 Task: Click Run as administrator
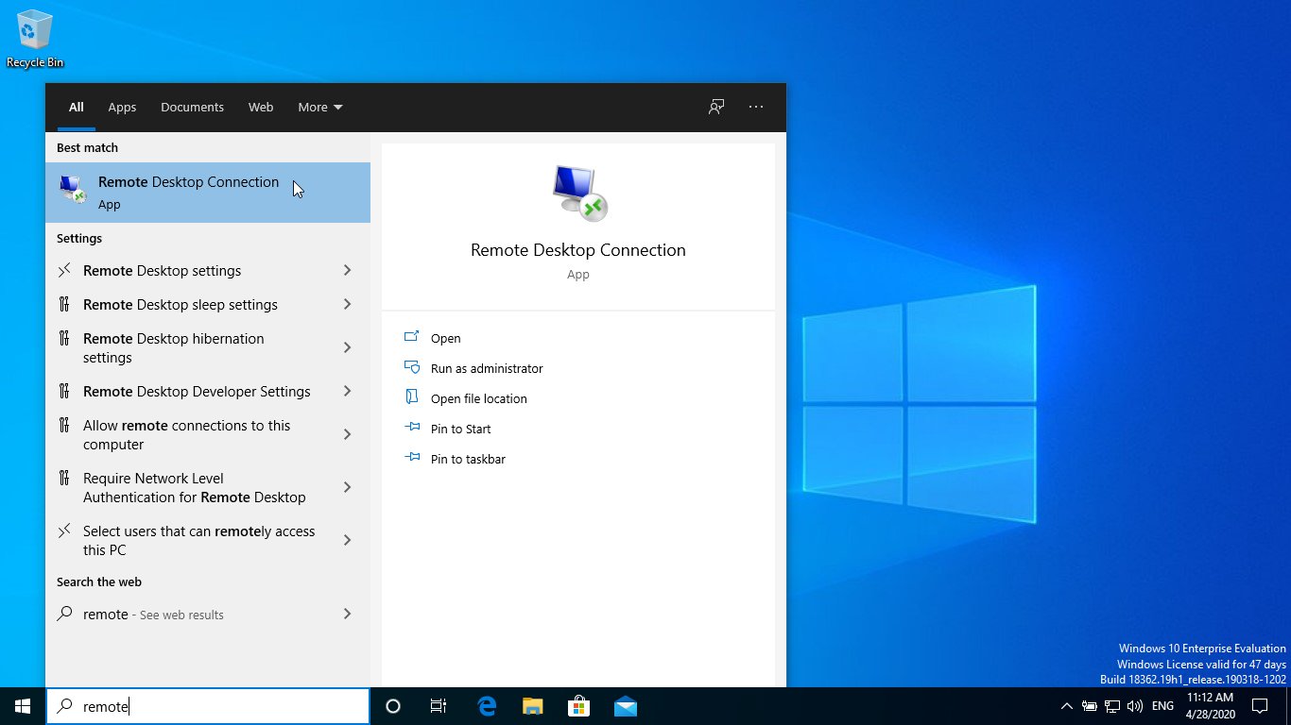click(487, 368)
